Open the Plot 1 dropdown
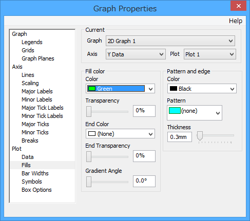This screenshot has height=221, width=250. (210, 54)
